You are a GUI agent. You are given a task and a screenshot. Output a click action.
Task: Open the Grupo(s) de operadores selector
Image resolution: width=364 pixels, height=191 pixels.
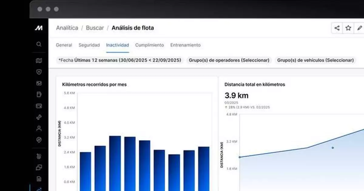pyautogui.click(x=229, y=60)
